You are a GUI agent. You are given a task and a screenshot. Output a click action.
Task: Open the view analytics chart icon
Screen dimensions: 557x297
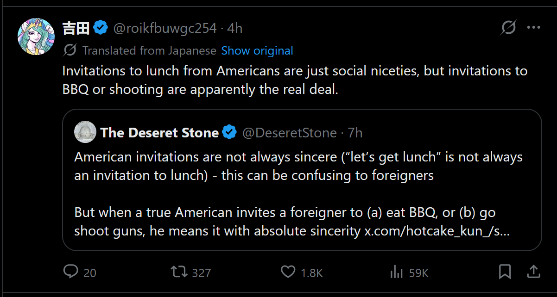coord(397,272)
